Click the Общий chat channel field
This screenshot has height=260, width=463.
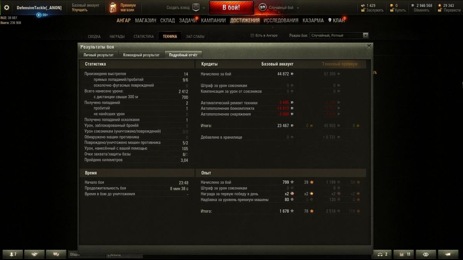[86, 255]
